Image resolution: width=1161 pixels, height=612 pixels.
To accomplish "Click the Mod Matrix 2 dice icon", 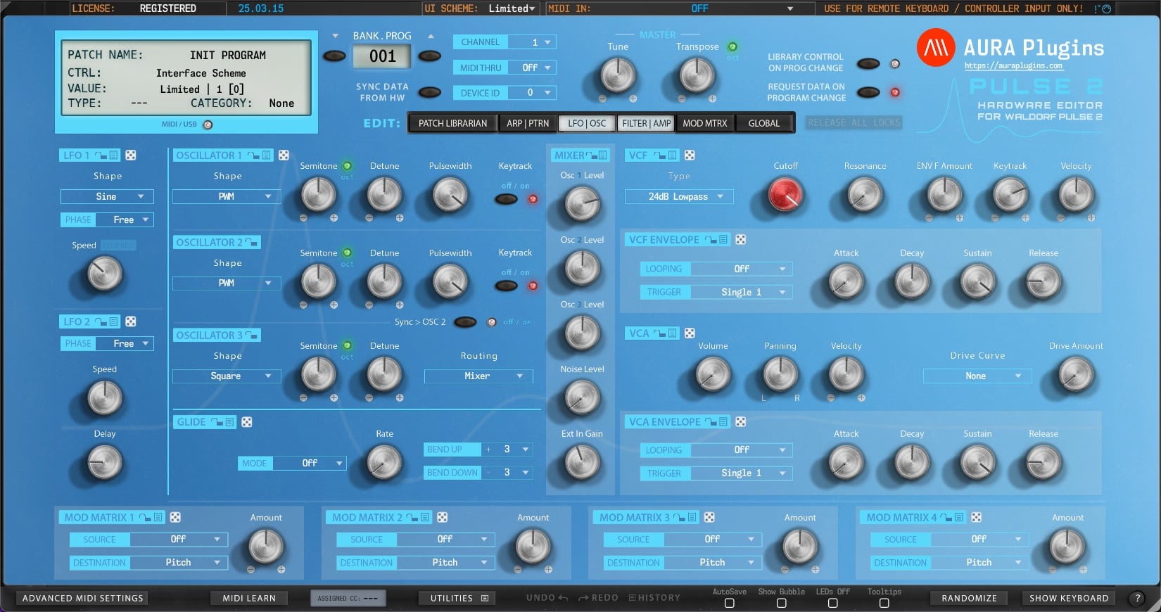I will click(x=442, y=518).
